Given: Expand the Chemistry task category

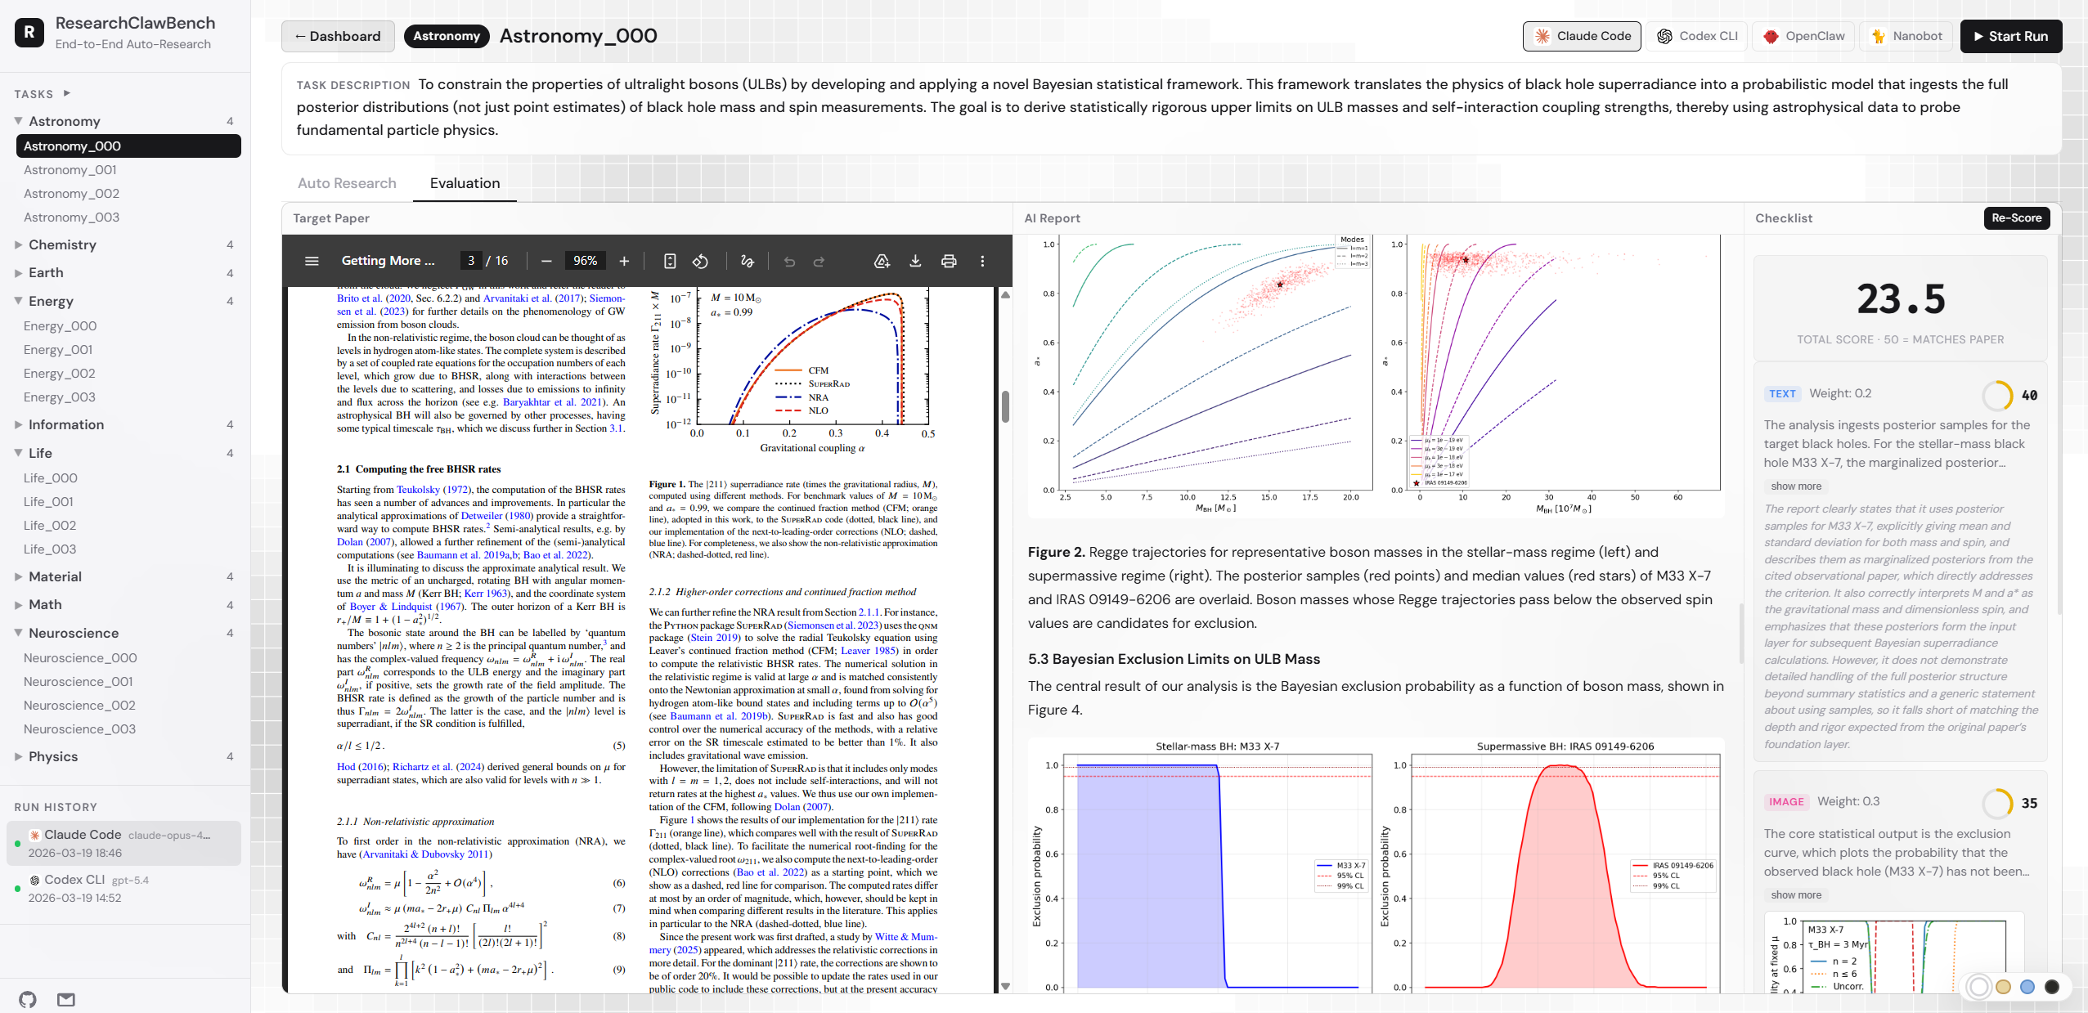Looking at the screenshot, I should click(x=62, y=244).
